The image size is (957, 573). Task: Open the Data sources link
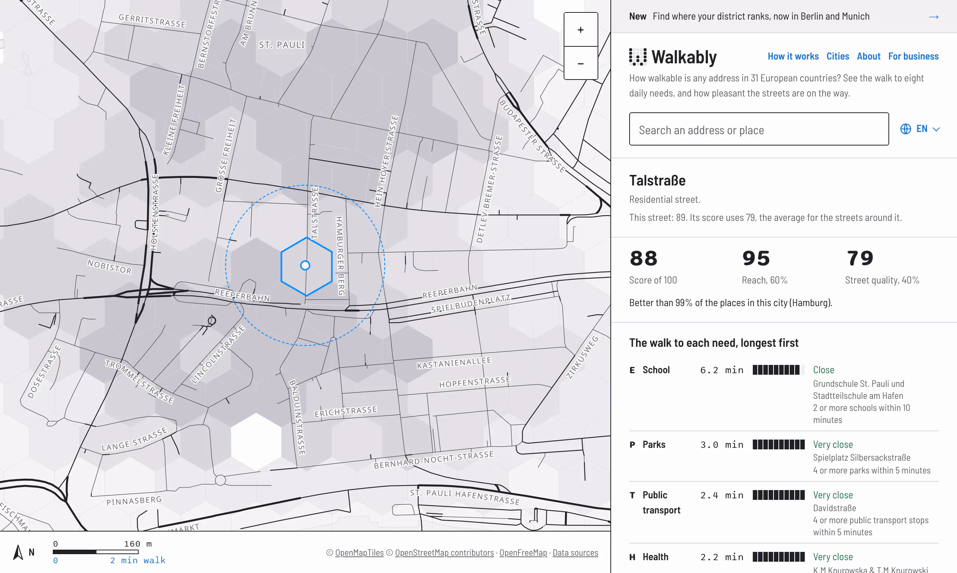575,553
